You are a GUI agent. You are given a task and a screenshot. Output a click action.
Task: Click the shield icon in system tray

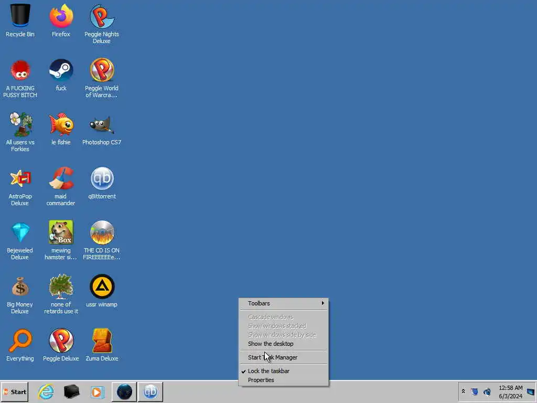[474, 391]
